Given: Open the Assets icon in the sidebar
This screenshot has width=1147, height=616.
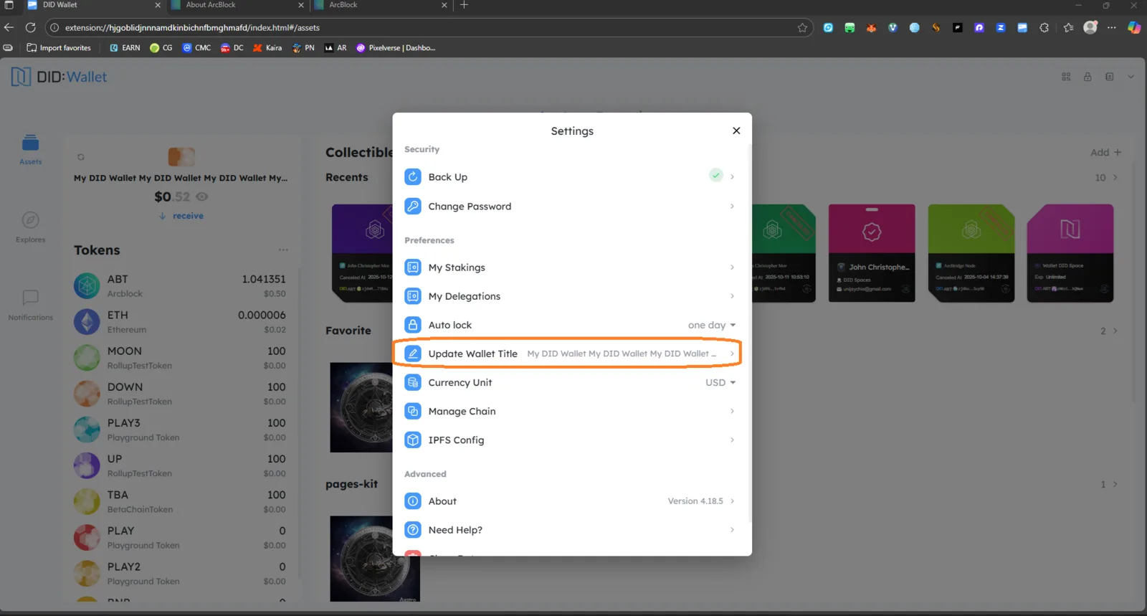Looking at the screenshot, I should (x=30, y=143).
